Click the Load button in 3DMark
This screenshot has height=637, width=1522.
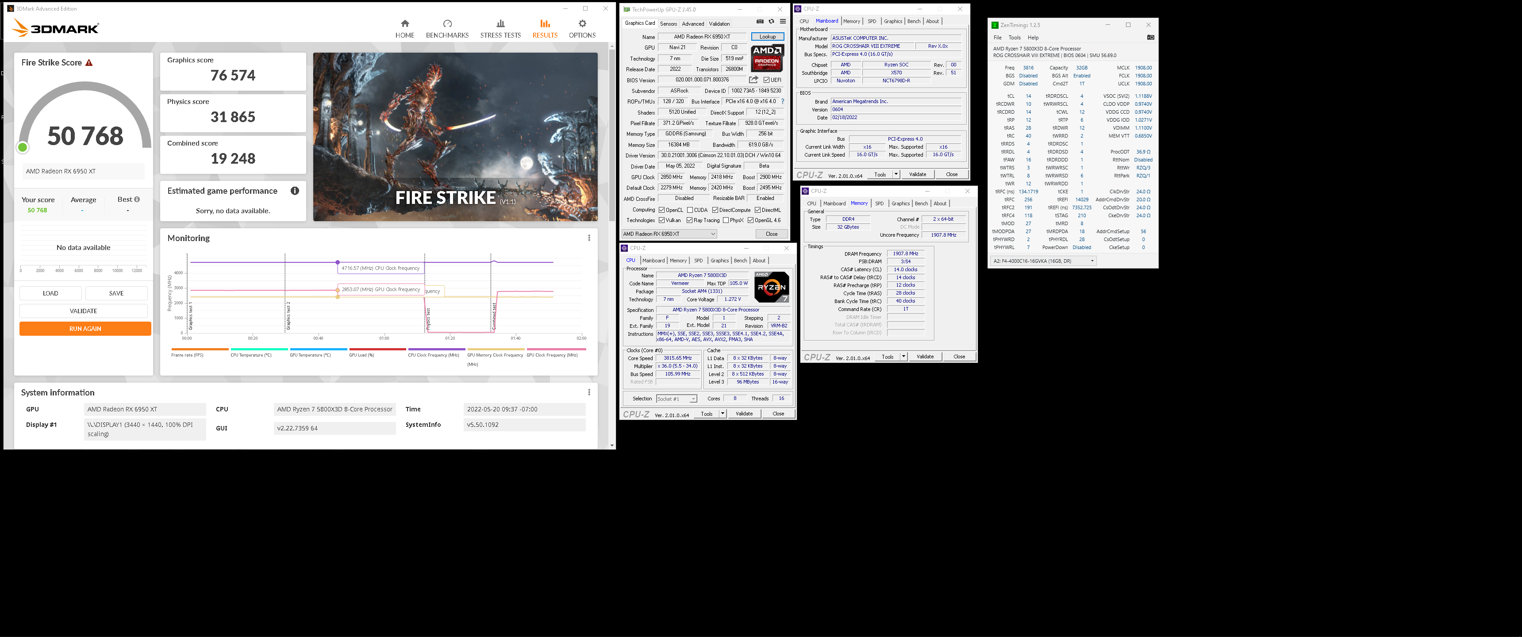click(x=50, y=293)
